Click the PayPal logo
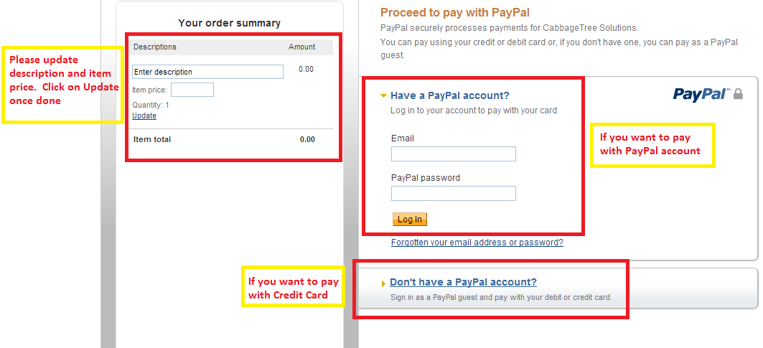 702,95
